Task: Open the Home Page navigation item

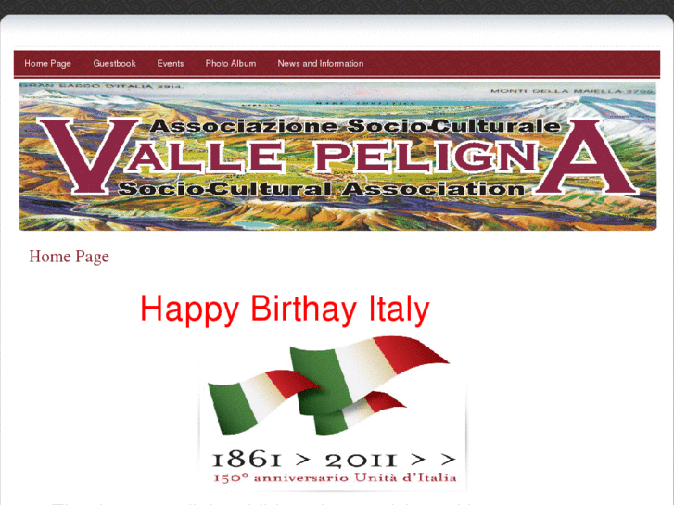Action: tap(47, 64)
